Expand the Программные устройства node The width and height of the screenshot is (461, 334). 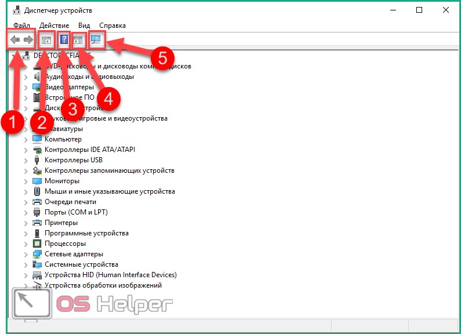coord(26,234)
